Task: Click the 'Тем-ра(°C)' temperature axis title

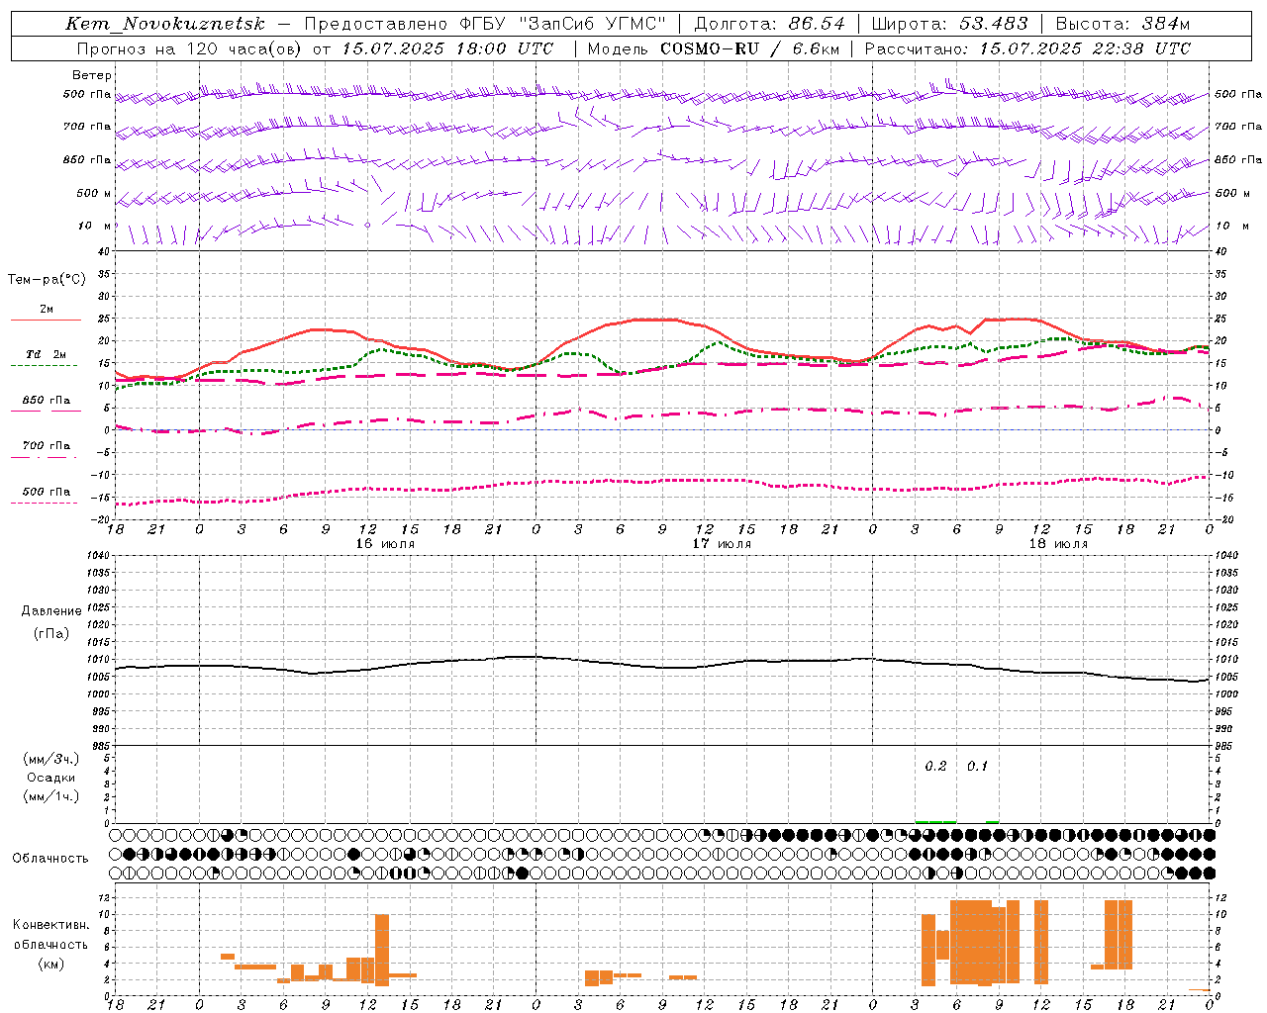Action: pos(47,280)
